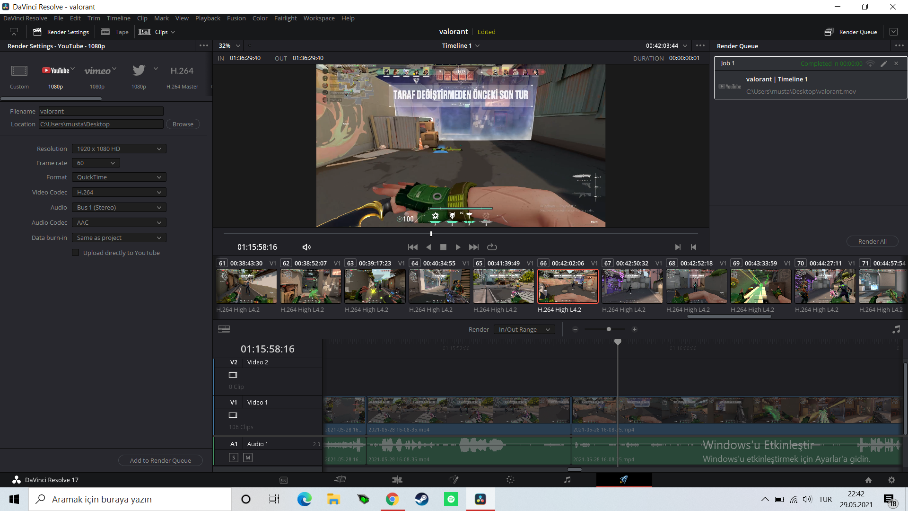This screenshot has width=908, height=511.
Task: Open the Cut page icon
Action: [x=340, y=480]
